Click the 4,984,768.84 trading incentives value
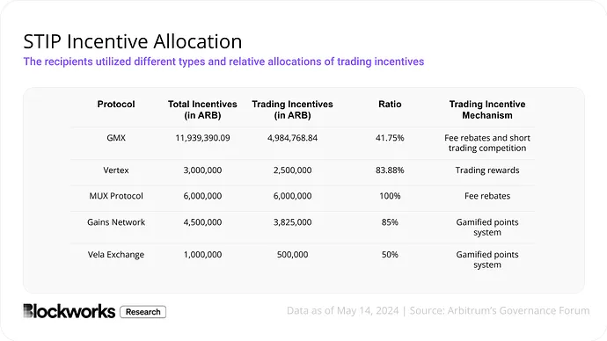This screenshot has height=341, width=607. tap(292, 138)
